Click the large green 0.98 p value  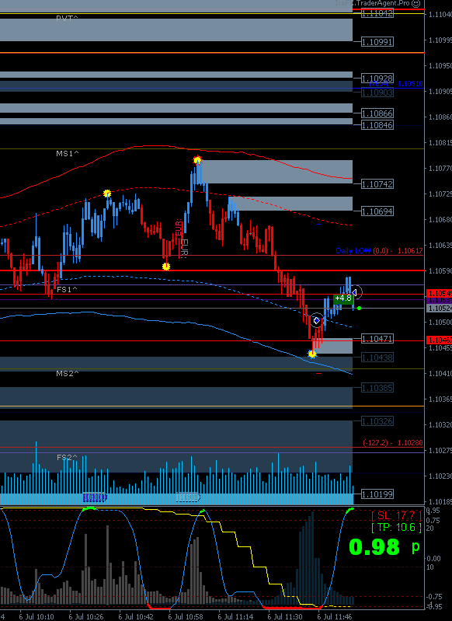pos(384,547)
